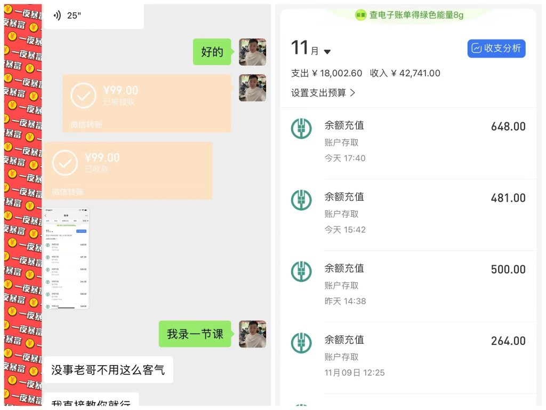Tap the checkmark on the 已收款 transfer
Screen dimensions: 546x410
click(x=65, y=162)
